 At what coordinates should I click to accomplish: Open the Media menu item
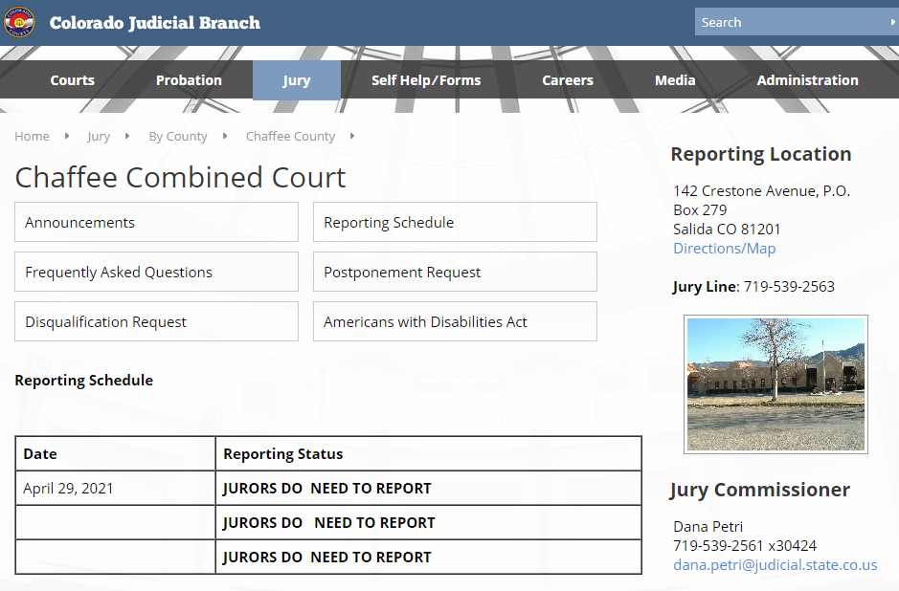pyautogui.click(x=675, y=80)
